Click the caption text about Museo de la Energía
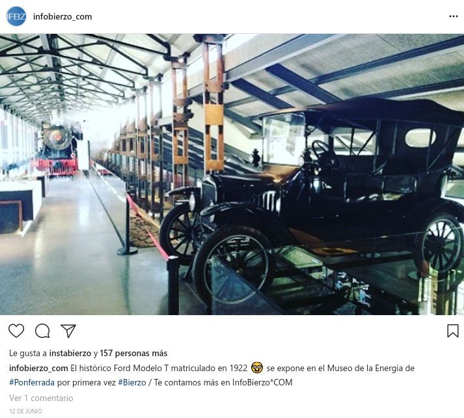Screen dimensions: 464x418 tap(340, 369)
